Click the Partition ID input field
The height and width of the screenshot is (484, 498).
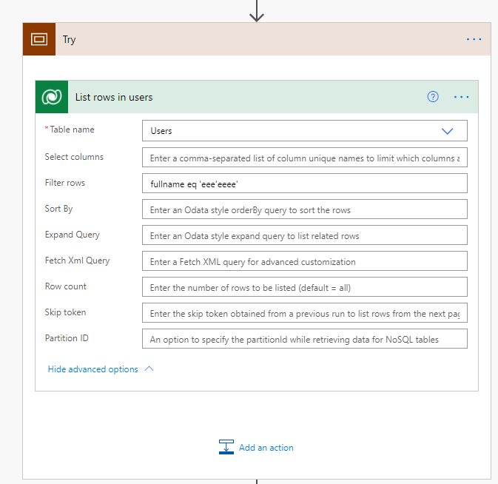[304, 339]
